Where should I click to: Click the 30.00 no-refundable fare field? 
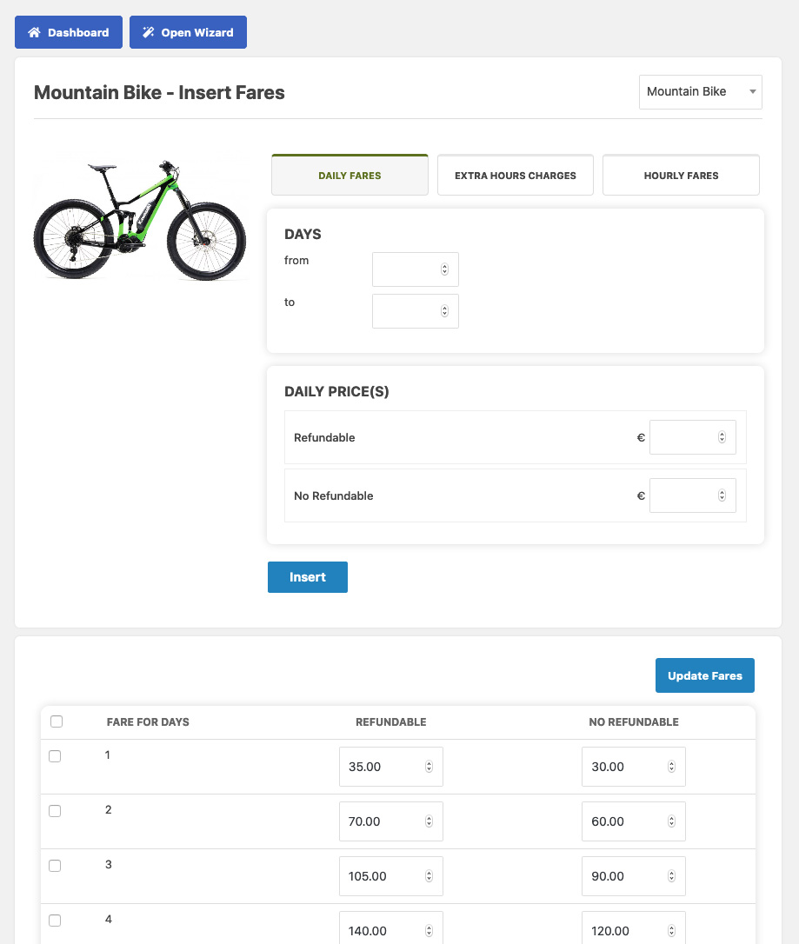pos(623,767)
